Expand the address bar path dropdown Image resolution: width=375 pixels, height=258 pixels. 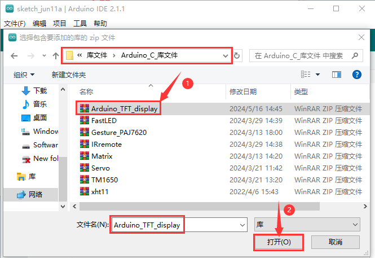click(226, 56)
